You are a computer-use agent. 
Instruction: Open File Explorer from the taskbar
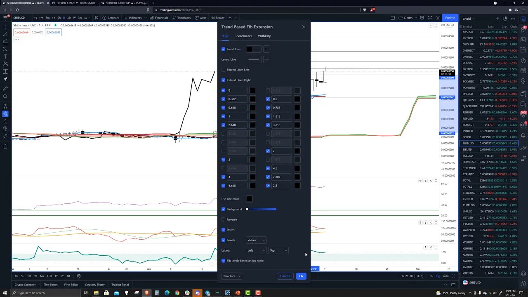click(96, 293)
